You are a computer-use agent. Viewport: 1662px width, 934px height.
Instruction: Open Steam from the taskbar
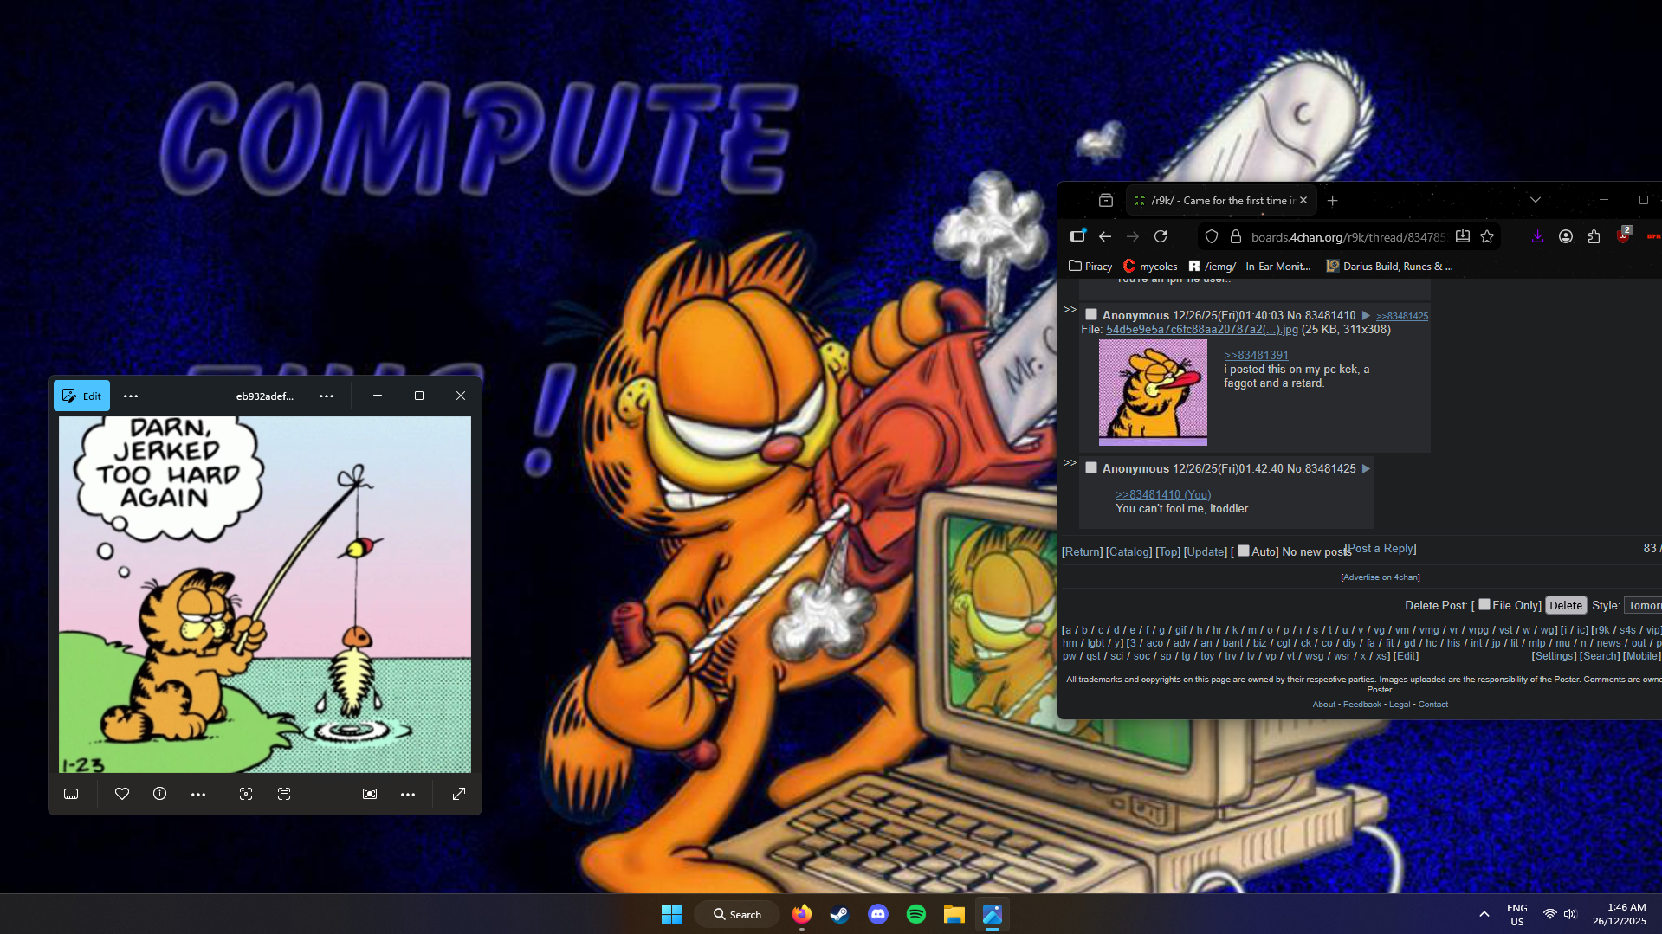[839, 914]
